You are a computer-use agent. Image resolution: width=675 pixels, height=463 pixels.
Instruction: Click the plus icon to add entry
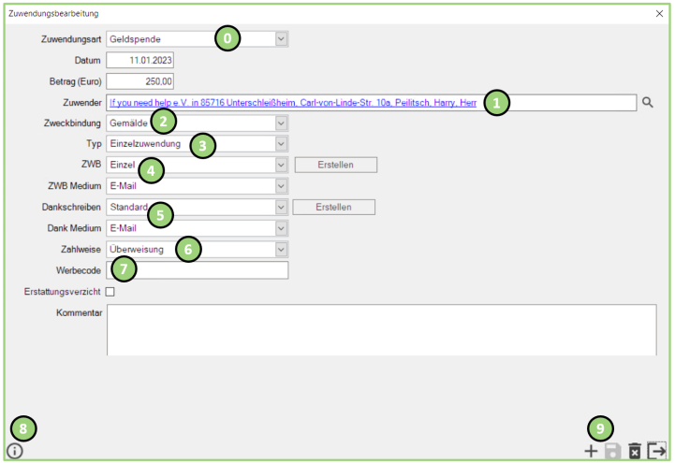pos(591,451)
